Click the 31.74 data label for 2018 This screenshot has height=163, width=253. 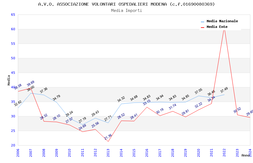pyautogui.click(x=172, y=107)
